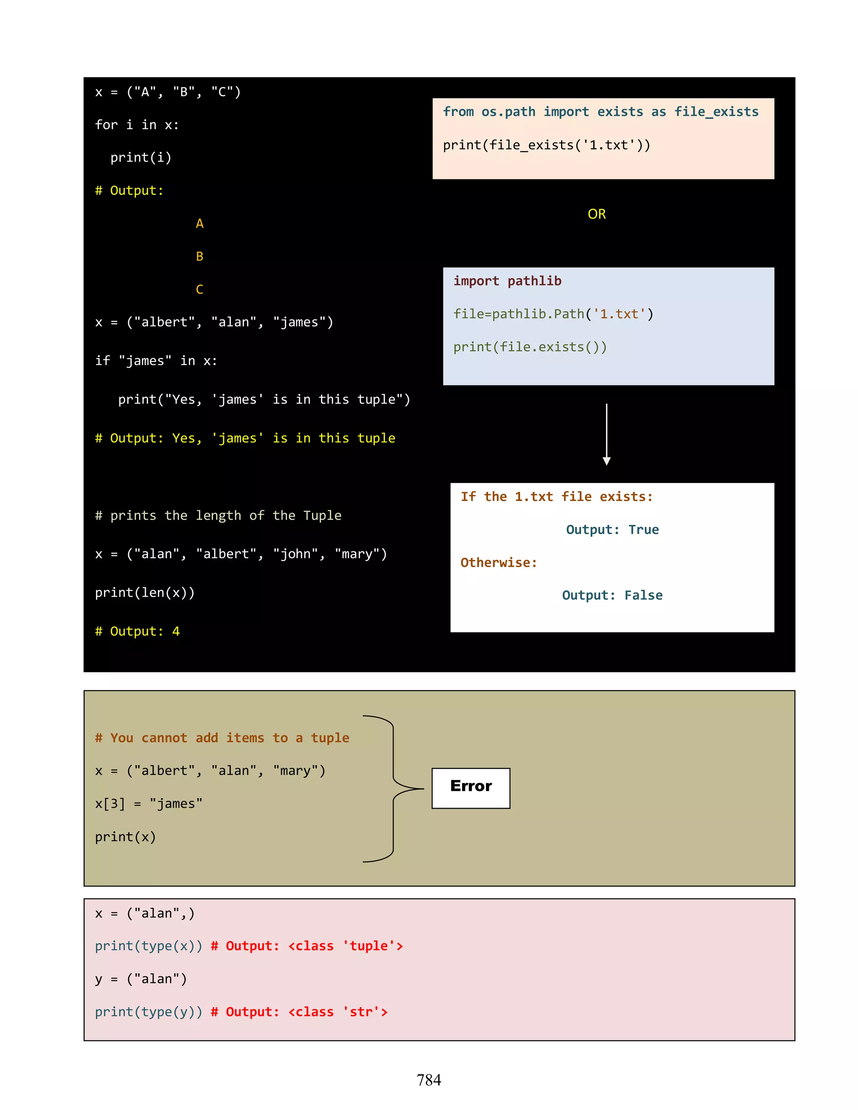
Task: Click the 'import pathlib' line
Action: [507, 281]
